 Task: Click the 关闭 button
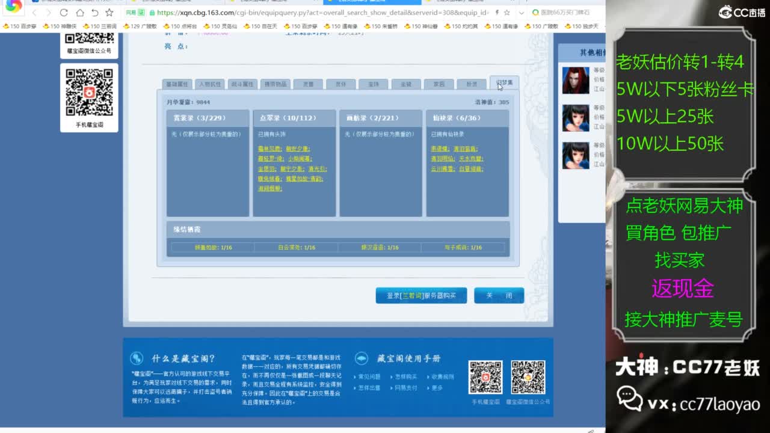[x=499, y=295]
